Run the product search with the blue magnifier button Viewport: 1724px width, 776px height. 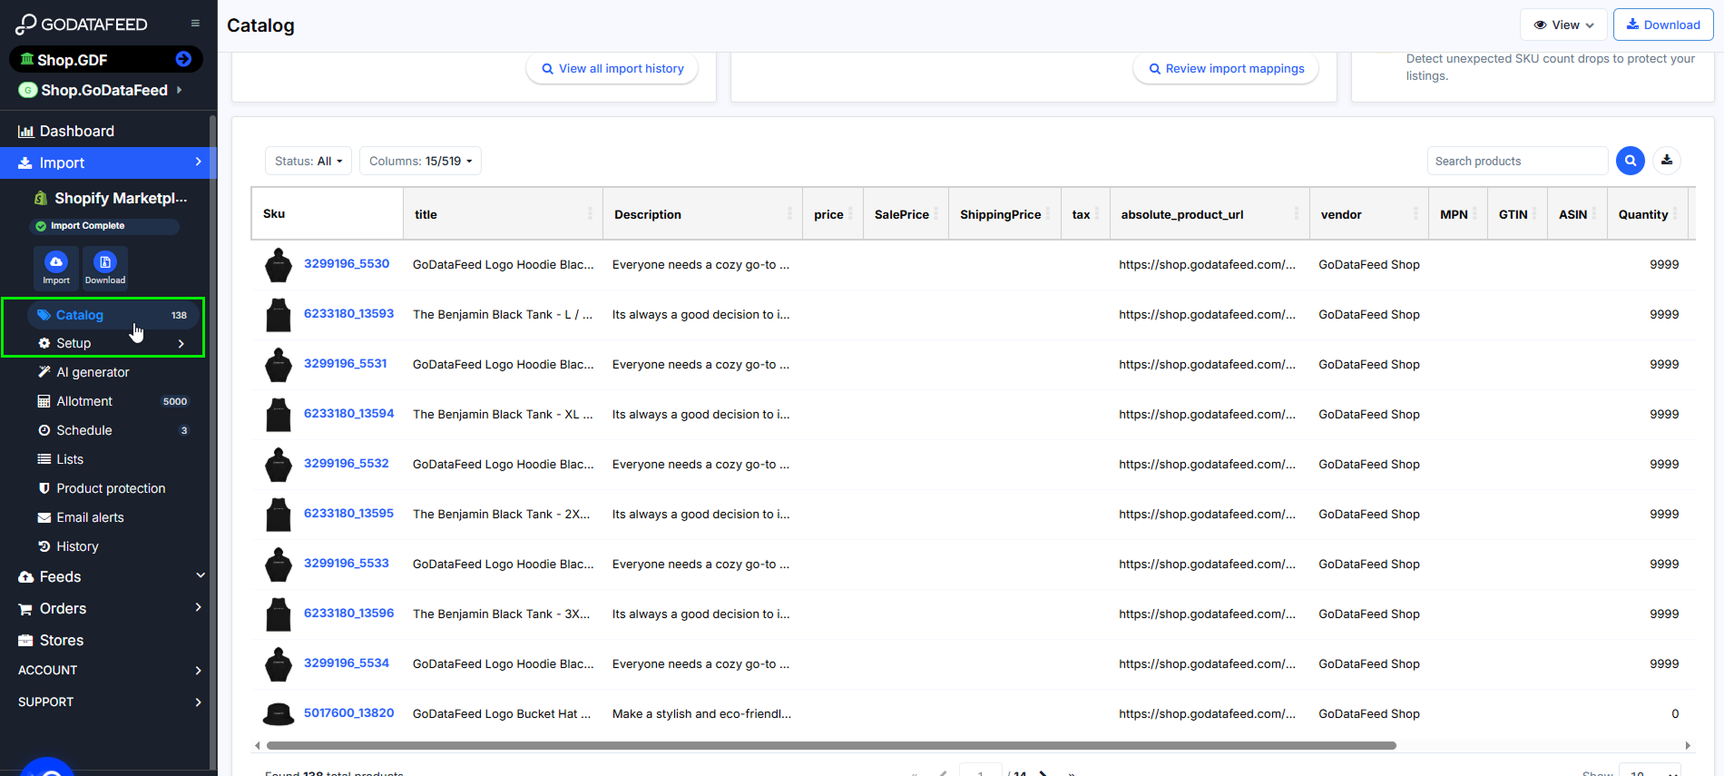click(x=1631, y=161)
